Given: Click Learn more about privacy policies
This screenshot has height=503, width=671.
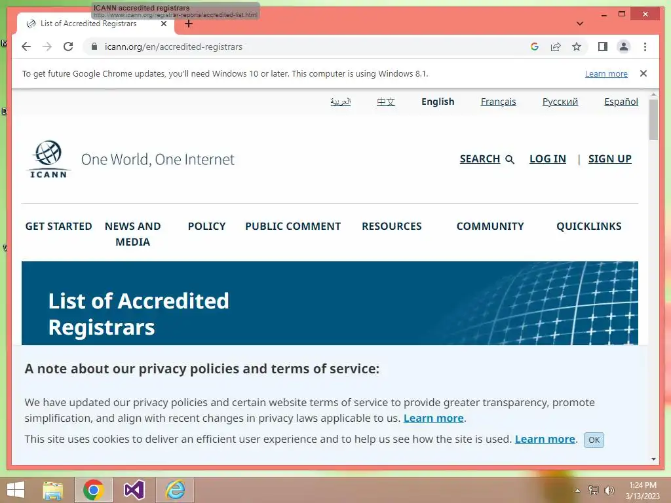Looking at the screenshot, I should click(434, 418).
